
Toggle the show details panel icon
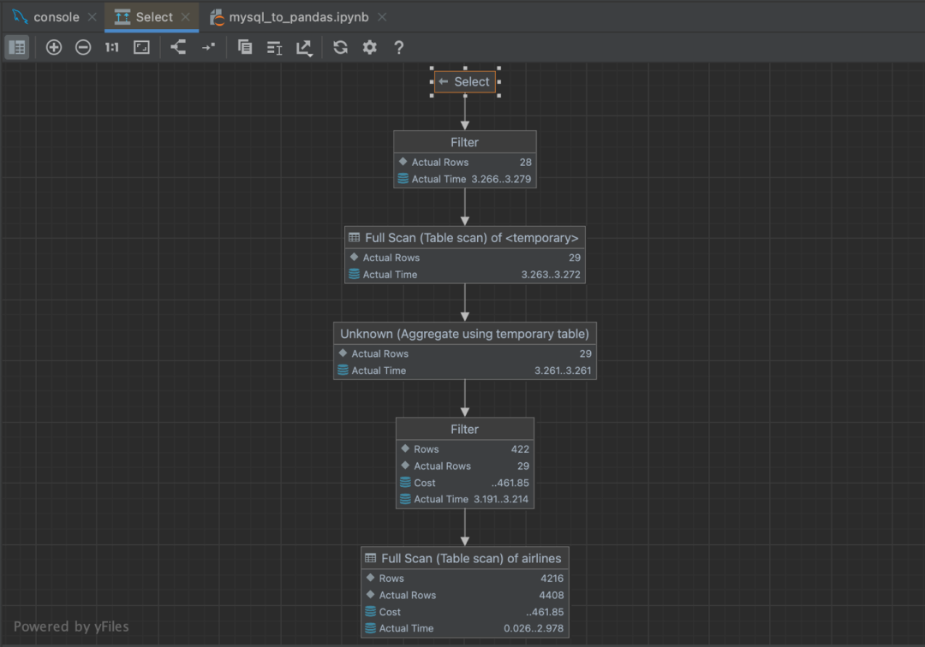[17, 47]
